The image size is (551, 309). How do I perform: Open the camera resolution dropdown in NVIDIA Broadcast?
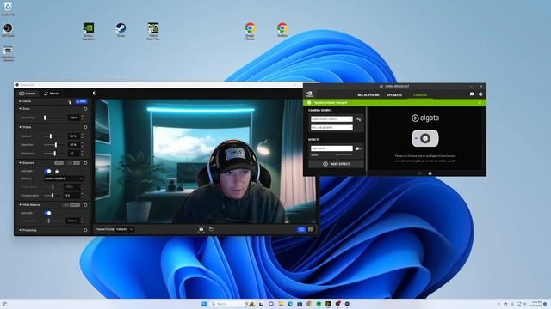331,128
